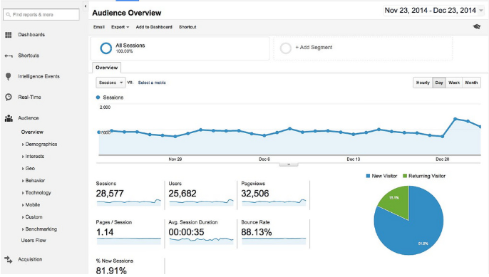The image size is (489, 277).
Task: Toggle the All Sessions segment circle
Action: 105,48
